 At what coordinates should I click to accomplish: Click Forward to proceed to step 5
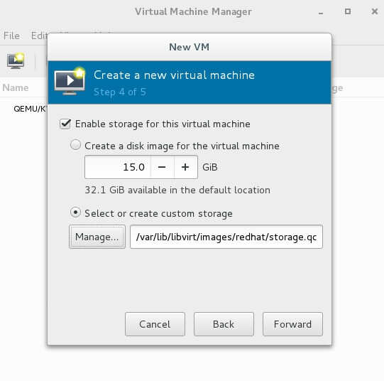point(292,324)
